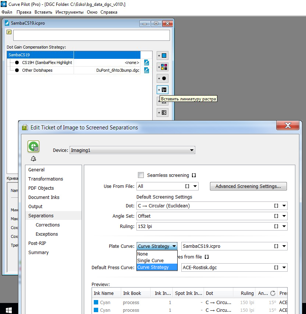Select SambaCS19 root strategy row
This screenshot has width=306, height=314.
click(x=74, y=55)
